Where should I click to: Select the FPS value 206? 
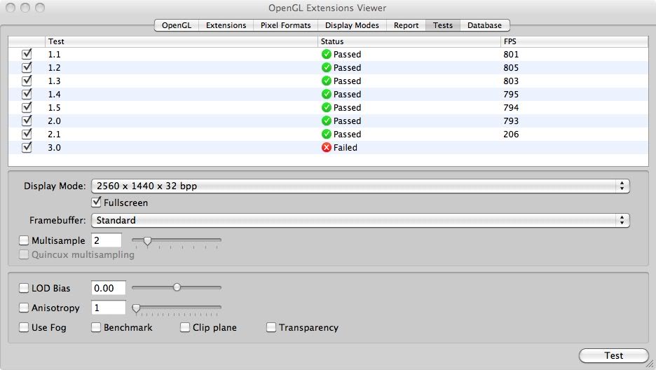coord(511,135)
